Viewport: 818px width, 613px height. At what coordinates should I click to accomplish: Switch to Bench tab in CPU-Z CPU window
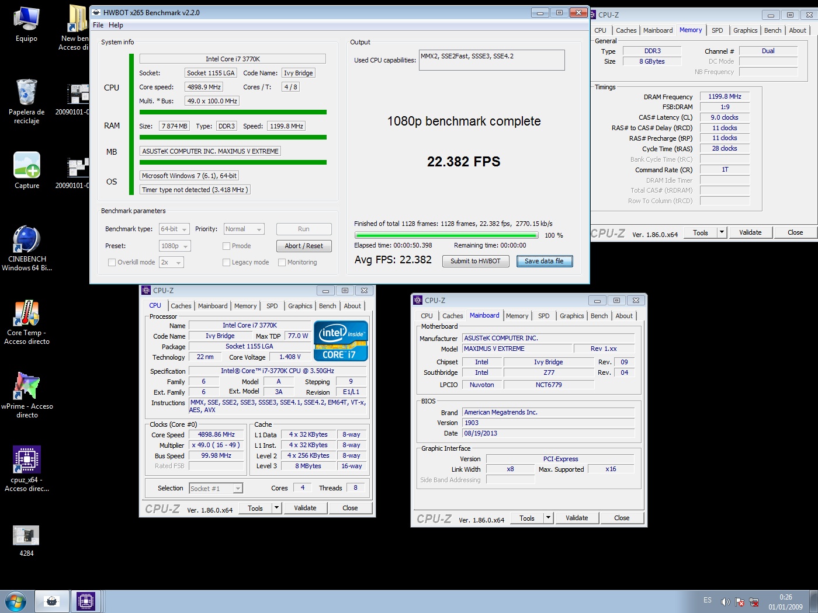pos(327,306)
